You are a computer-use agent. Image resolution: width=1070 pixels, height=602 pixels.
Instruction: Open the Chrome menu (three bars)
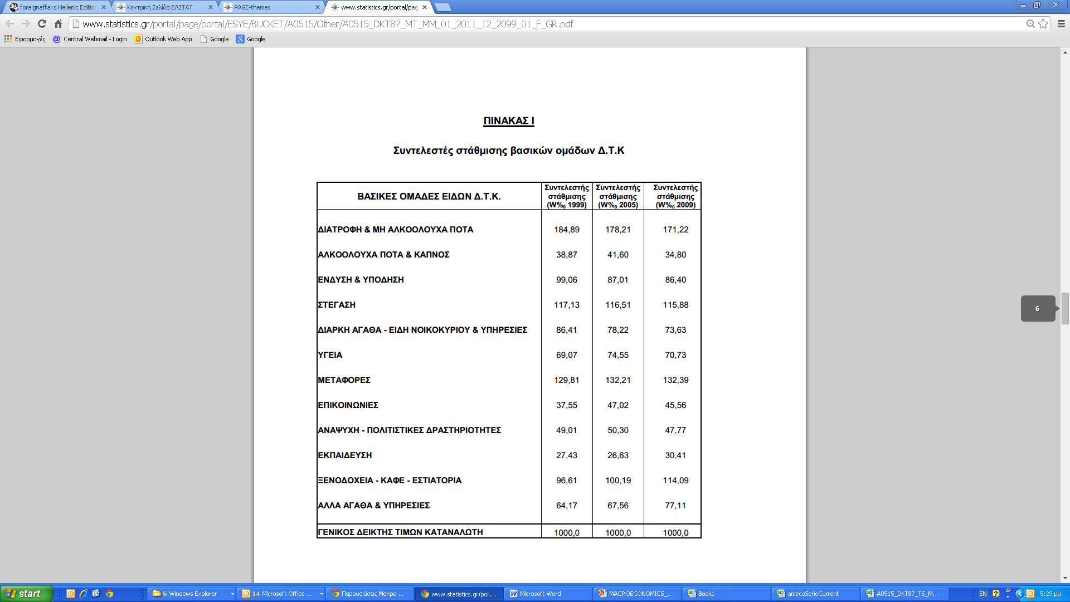click(x=1061, y=24)
